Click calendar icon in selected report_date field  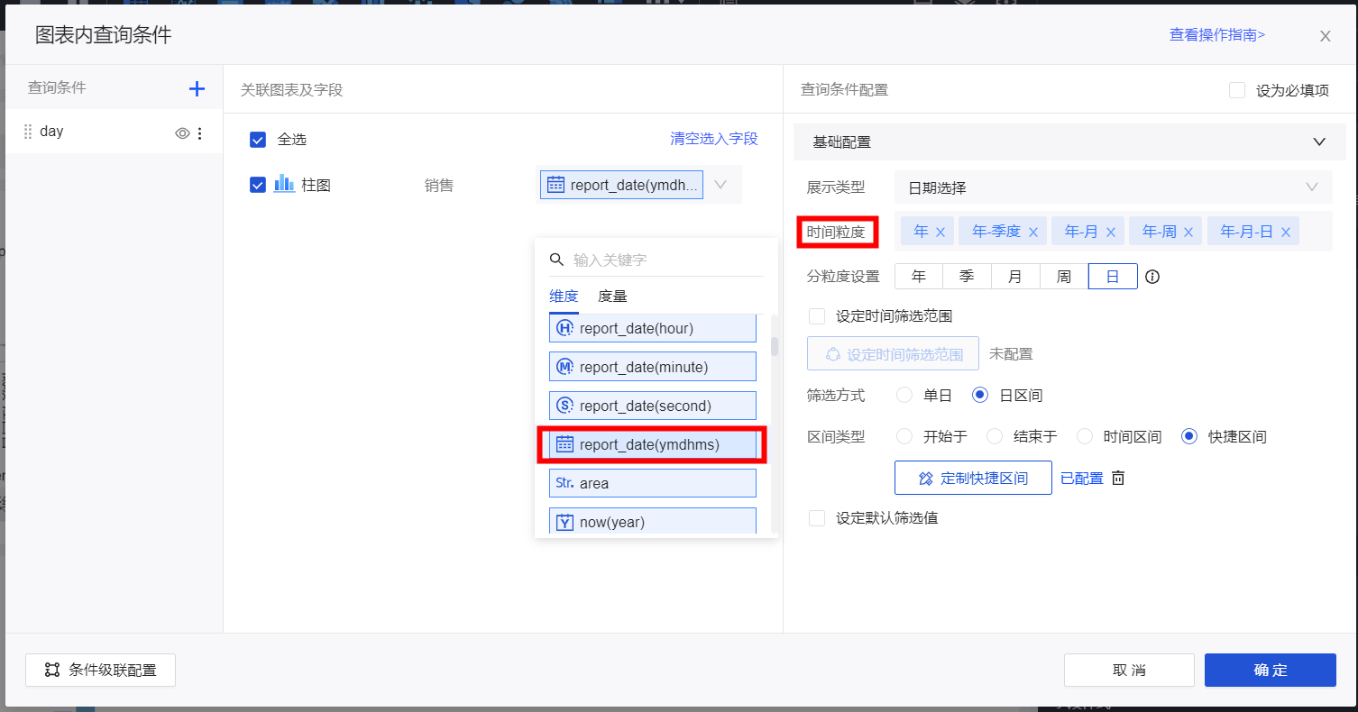click(x=556, y=185)
